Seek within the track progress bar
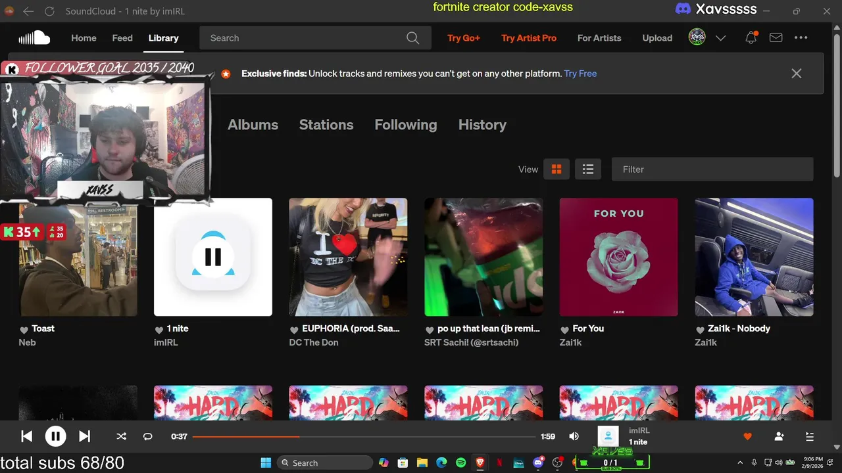Image resolution: width=842 pixels, height=473 pixels. tap(364, 436)
